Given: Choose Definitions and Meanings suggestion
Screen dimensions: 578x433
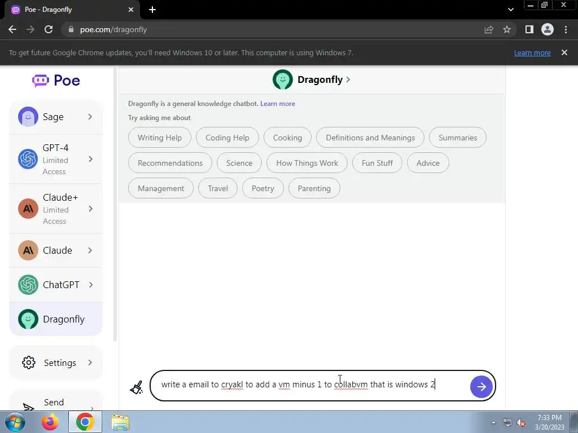Looking at the screenshot, I should (370, 138).
